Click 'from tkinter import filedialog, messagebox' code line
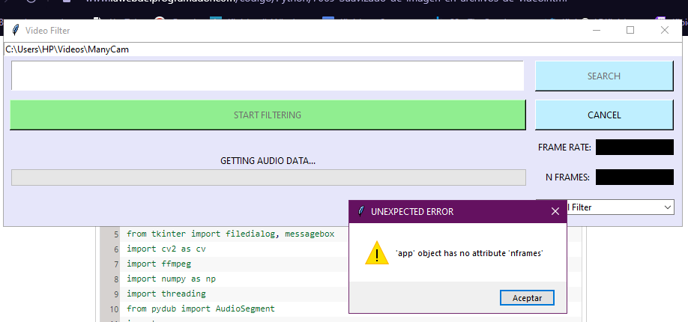This screenshot has width=688, height=322. 230,234
